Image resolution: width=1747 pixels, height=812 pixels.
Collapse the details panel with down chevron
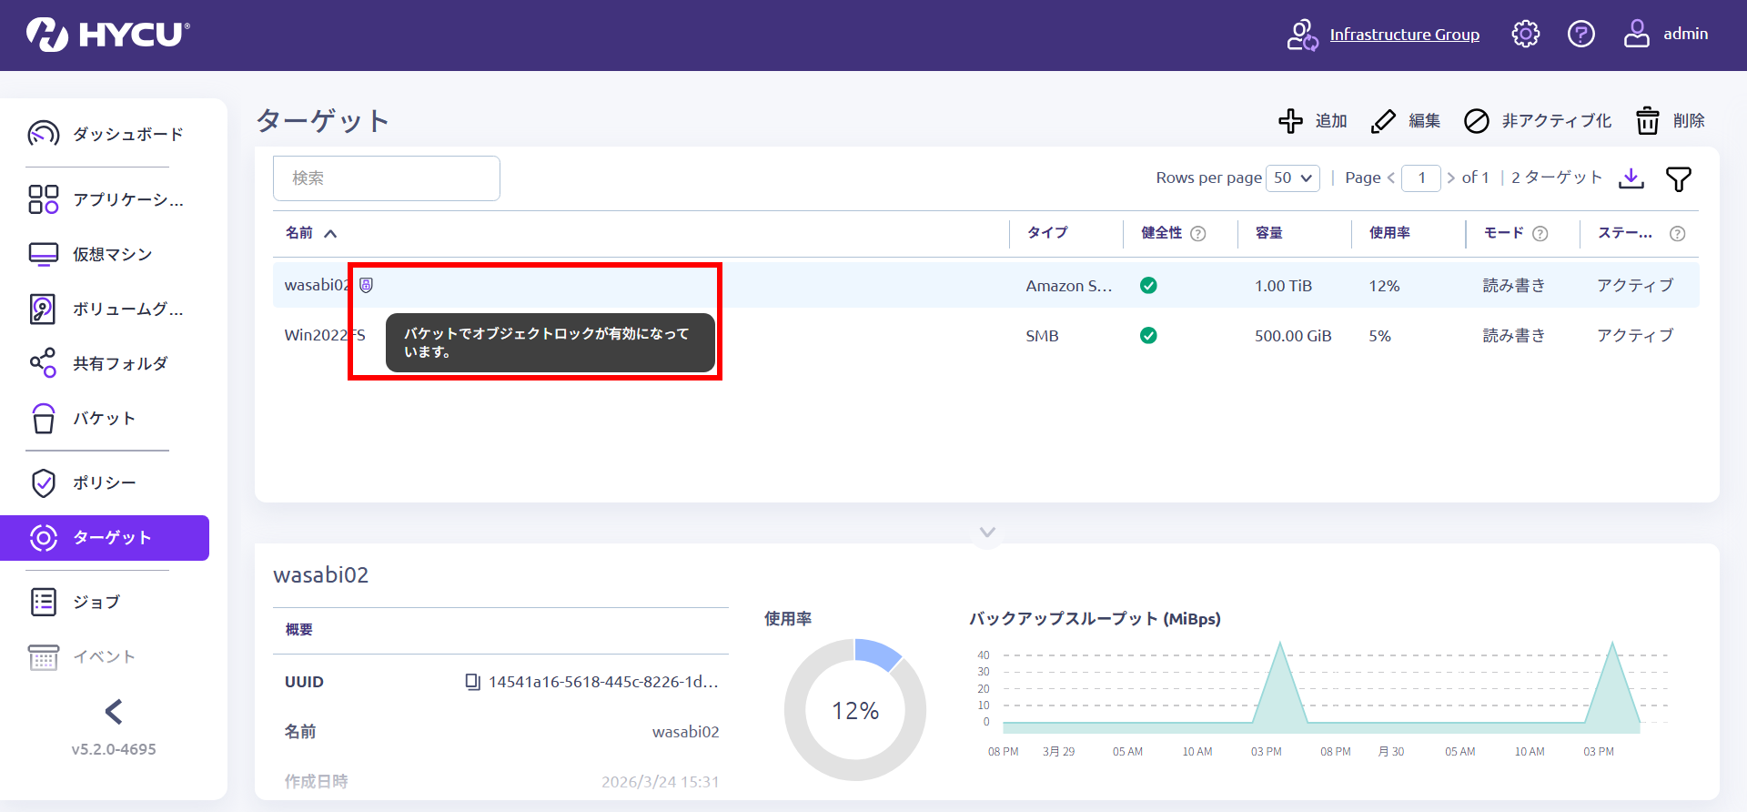987,532
